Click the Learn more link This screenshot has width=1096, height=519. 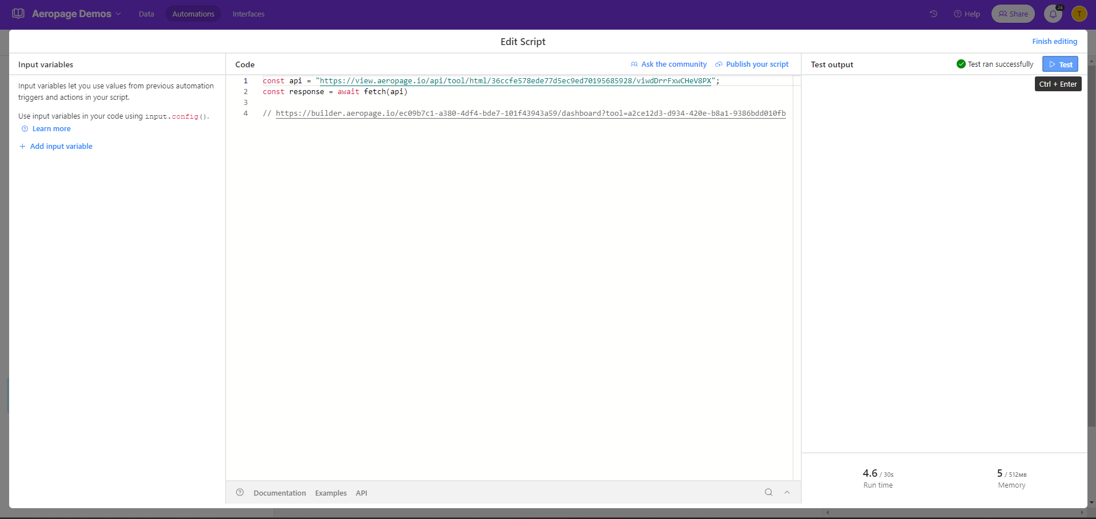pyautogui.click(x=51, y=129)
